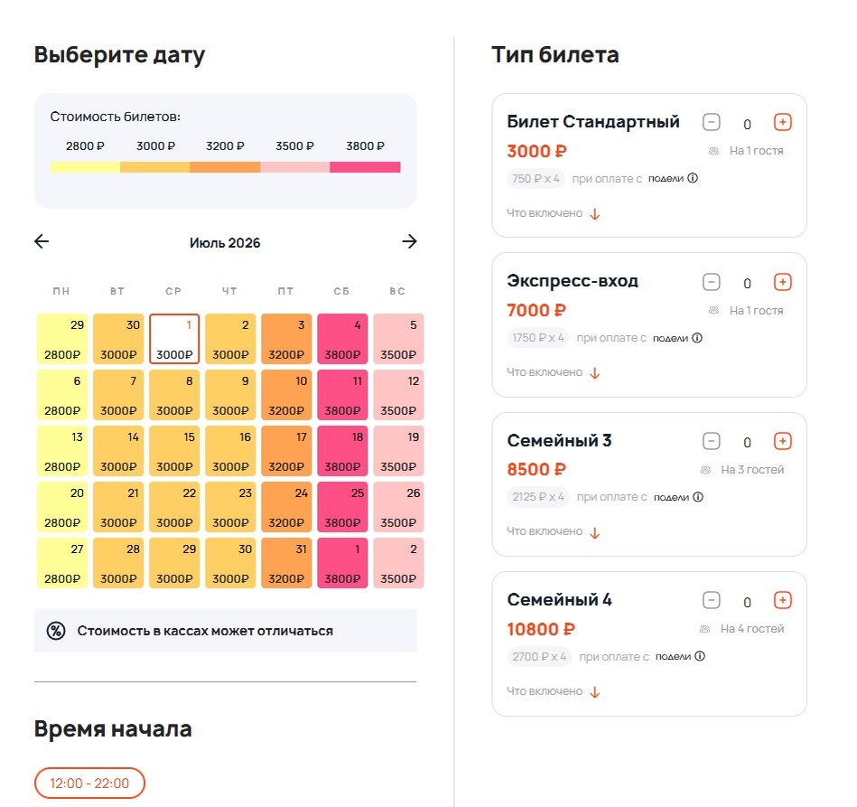The height and width of the screenshot is (807, 857).
Task: Open Подели info icon on Экспресс-вход
Action: pyautogui.click(x=697, y=338)
